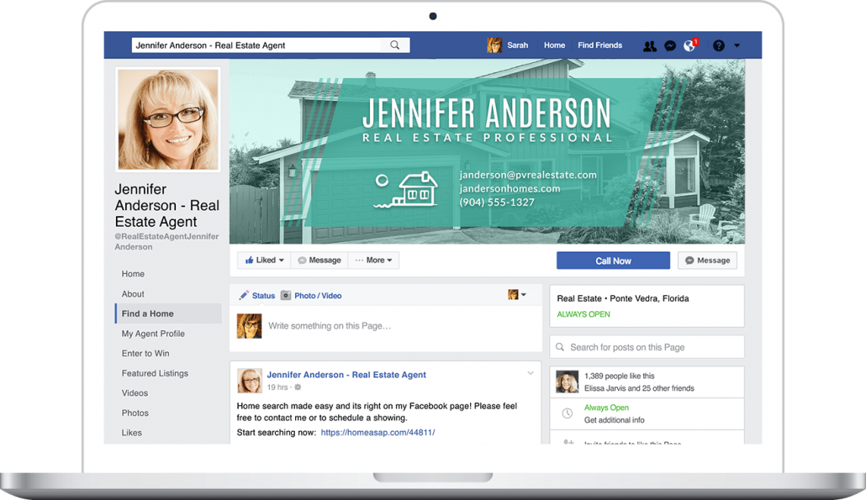Select the Photo / Video camera icon
This screenshot has width=866, height=500.
click(285, 295)
